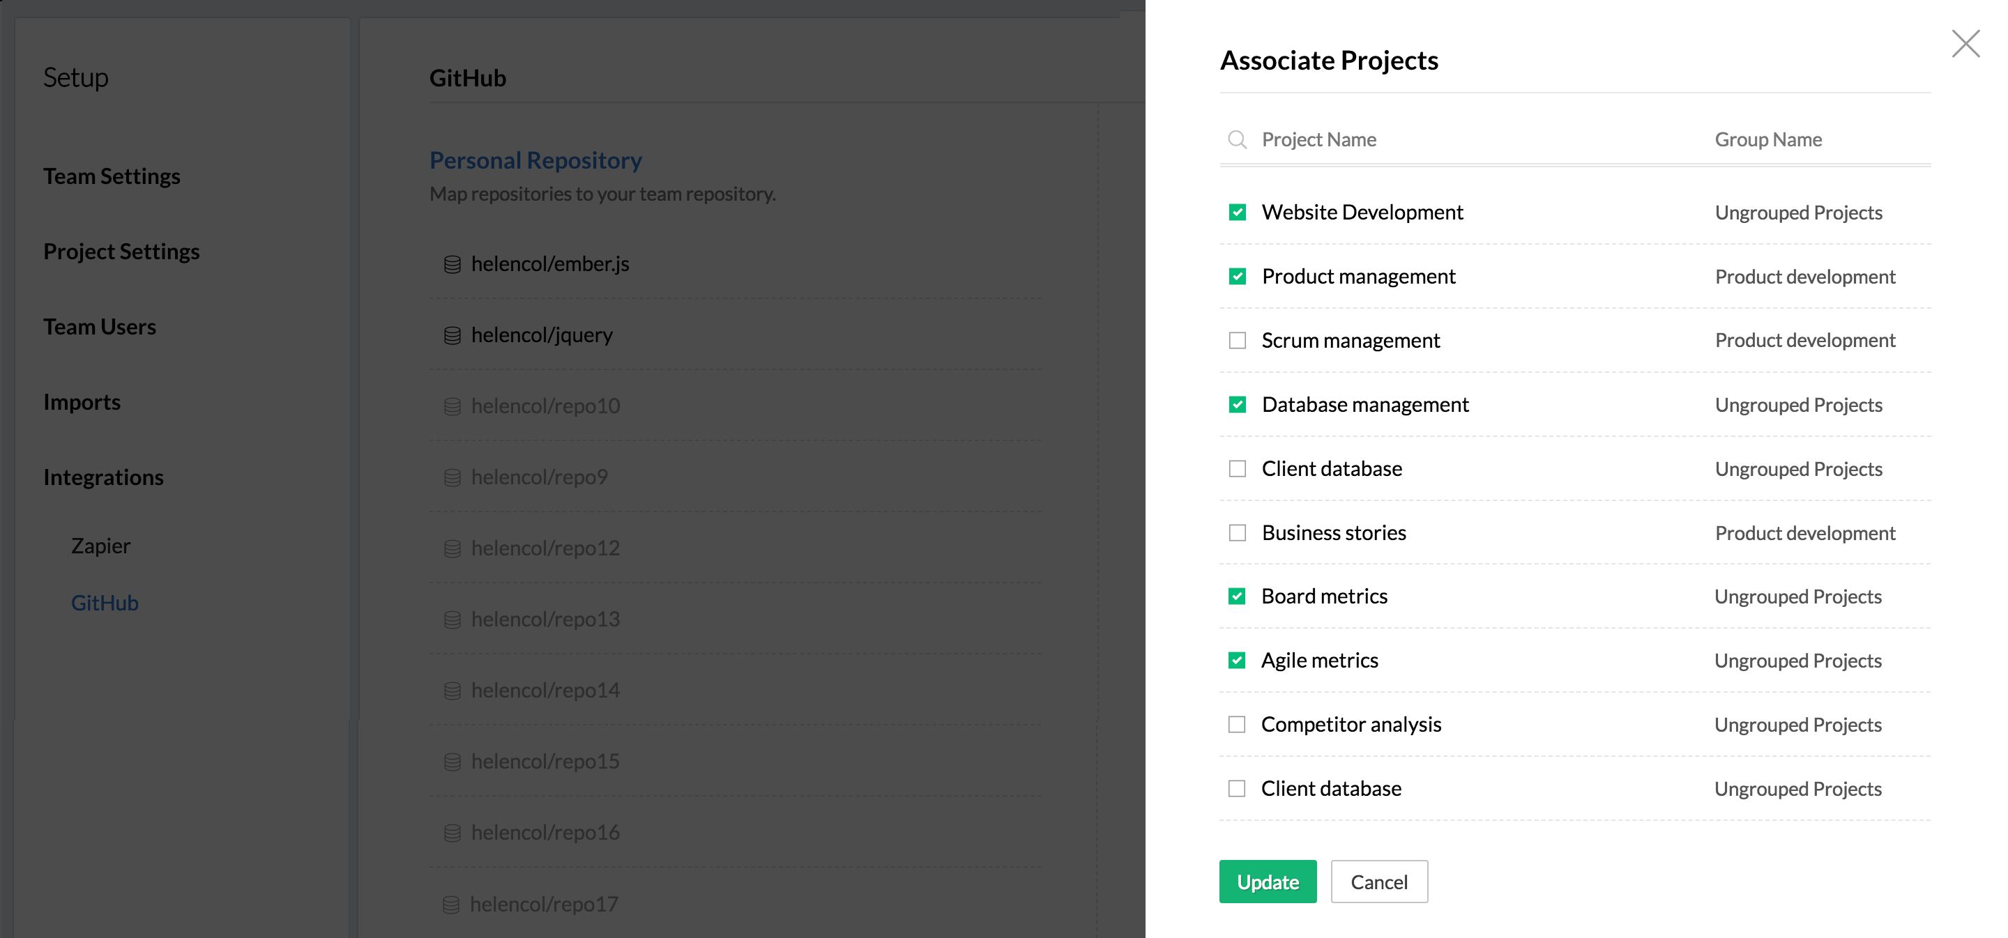Screen dimensions: 2008x938
Task: Select Zapier under Integrations
Action: [100, 546]
